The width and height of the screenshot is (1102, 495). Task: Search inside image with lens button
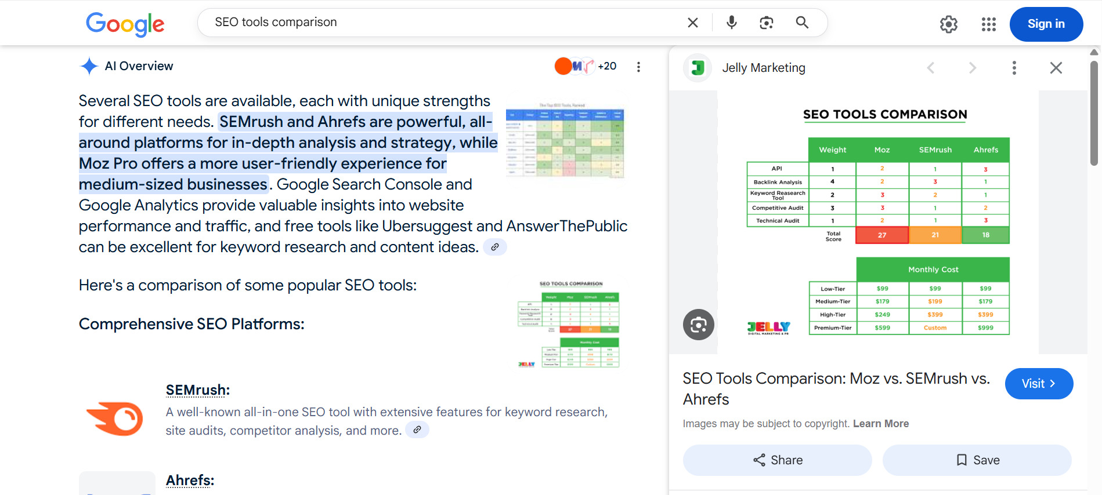698,325
